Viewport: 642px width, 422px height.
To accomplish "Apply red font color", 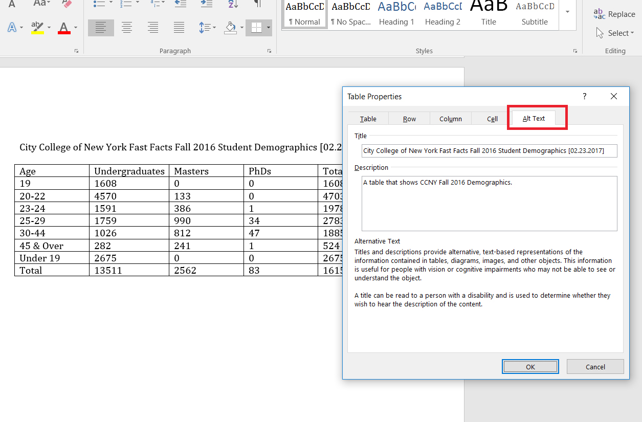I will [64, 28].
